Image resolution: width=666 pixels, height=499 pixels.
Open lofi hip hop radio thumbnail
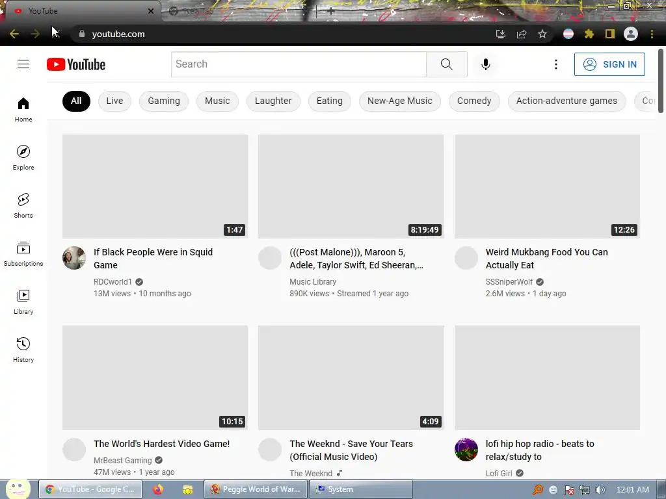click(547, 377)
